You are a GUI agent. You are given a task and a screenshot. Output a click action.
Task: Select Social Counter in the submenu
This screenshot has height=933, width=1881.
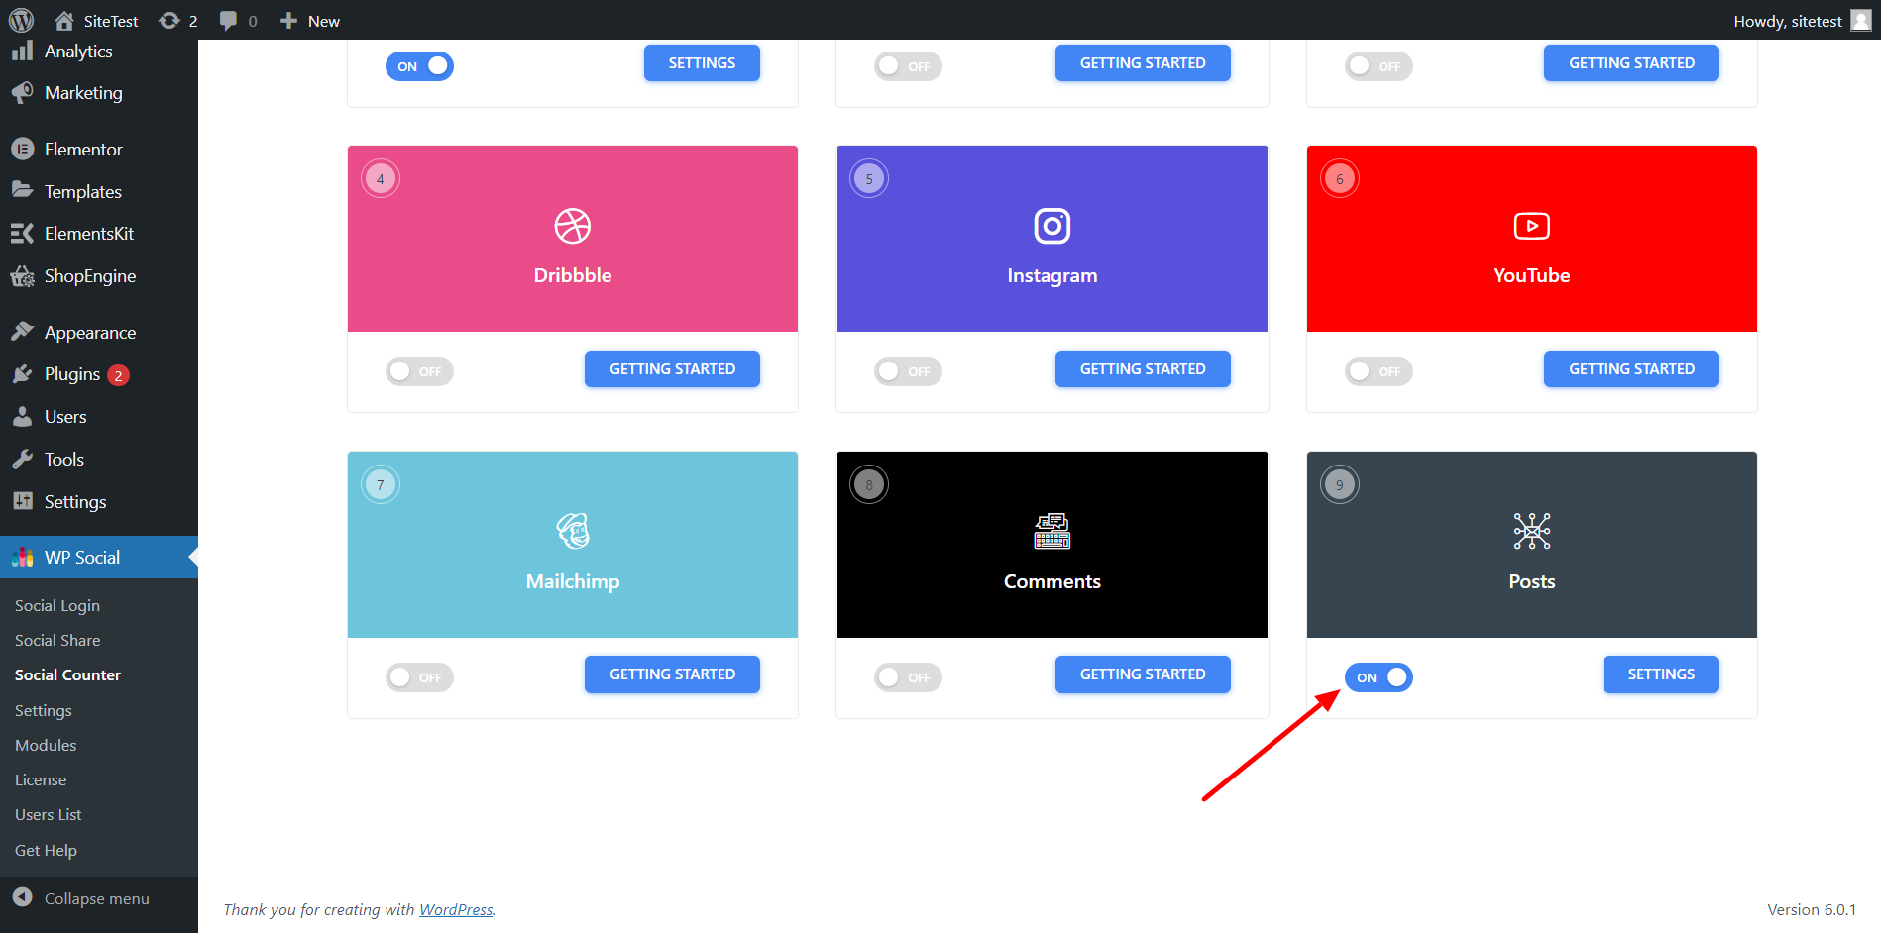67,674
